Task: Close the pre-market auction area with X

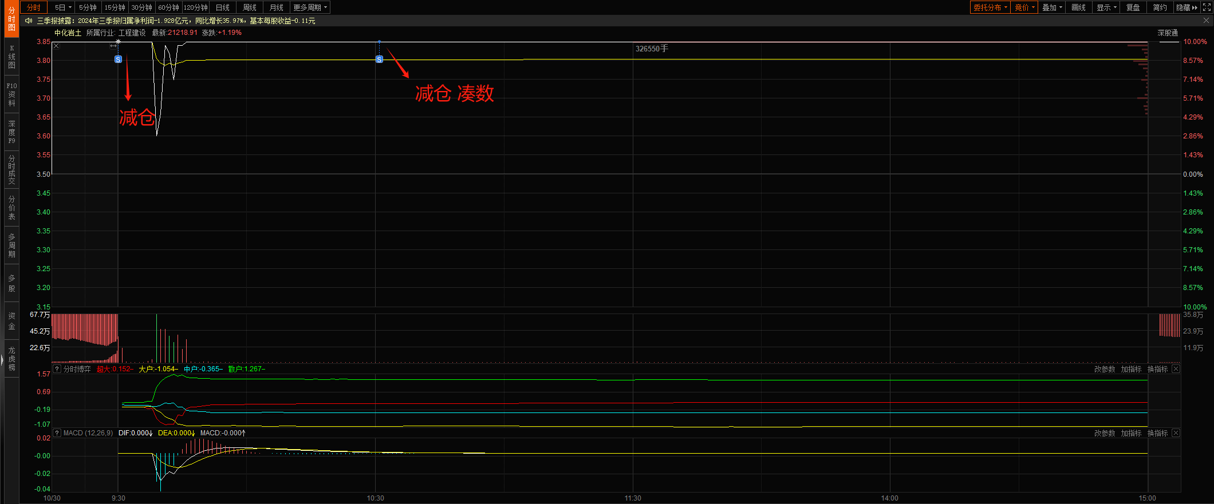Action: [56, 46]
